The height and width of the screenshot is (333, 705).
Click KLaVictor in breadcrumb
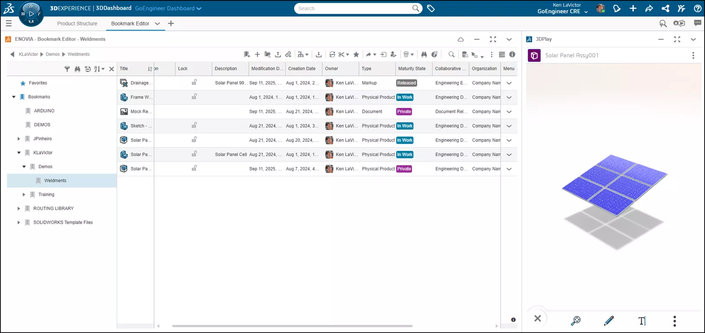pyautogui.click(x=28, y=54)
